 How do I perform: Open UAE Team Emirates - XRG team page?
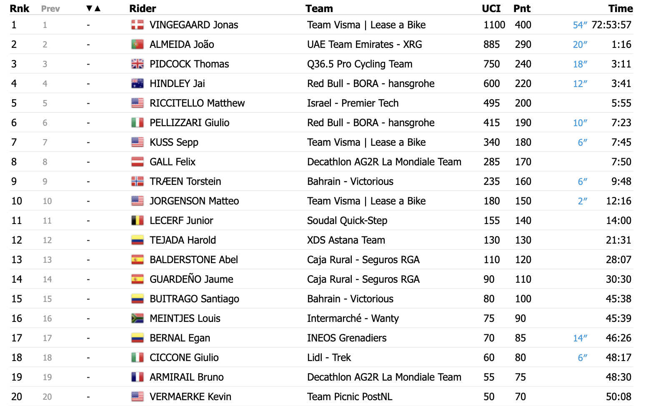[364, 45]
